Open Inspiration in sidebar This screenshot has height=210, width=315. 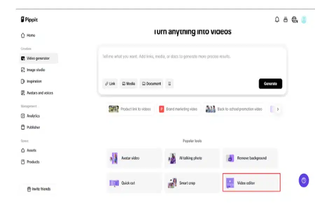pyautogui.click(x=31, y=82)
